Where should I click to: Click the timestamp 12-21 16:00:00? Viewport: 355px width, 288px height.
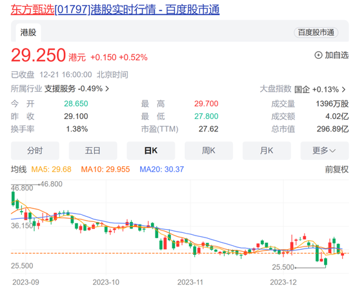[x=66, y=74]
